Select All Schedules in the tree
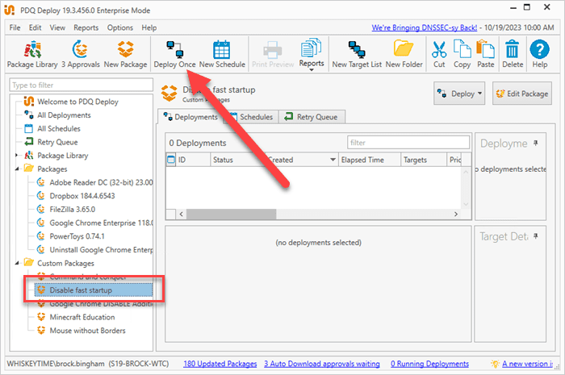 pyautogui.click(x=59, y=128)
